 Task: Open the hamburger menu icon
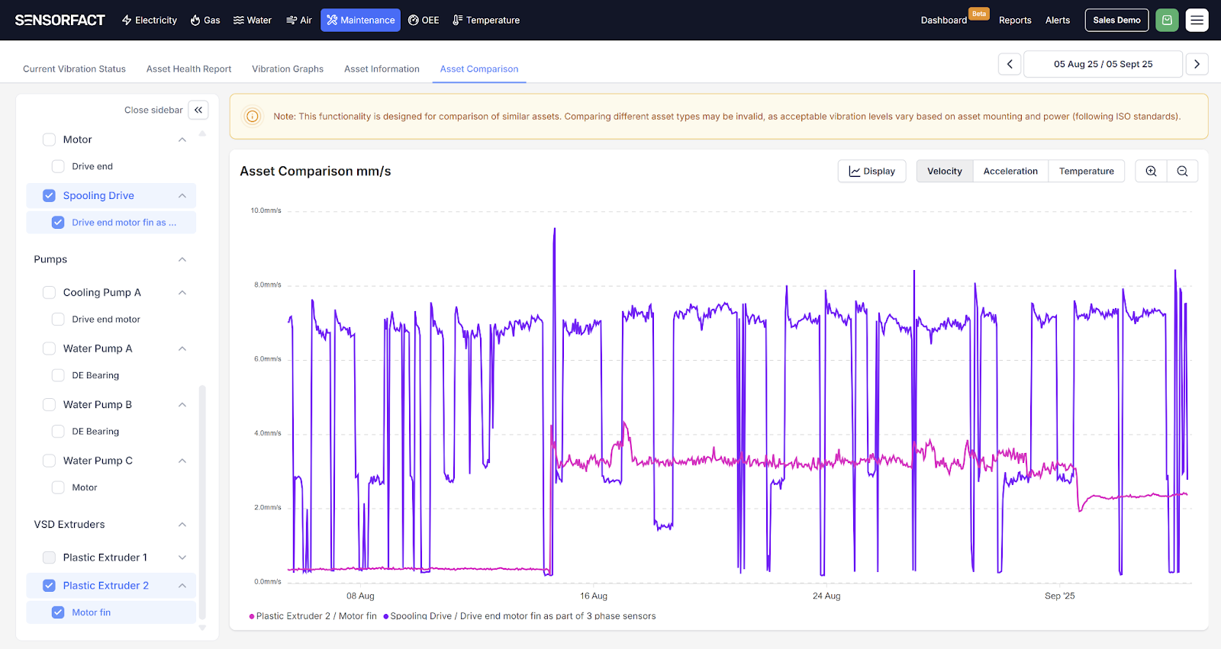1197,20
